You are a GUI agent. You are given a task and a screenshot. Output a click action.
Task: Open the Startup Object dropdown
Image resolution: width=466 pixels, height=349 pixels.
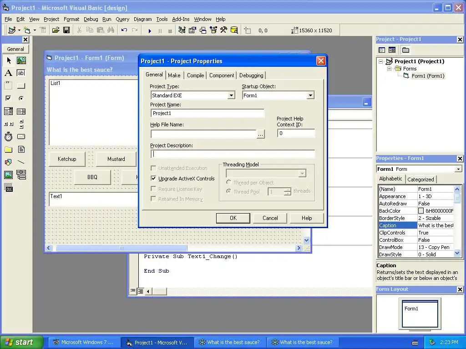coord(310,95)
